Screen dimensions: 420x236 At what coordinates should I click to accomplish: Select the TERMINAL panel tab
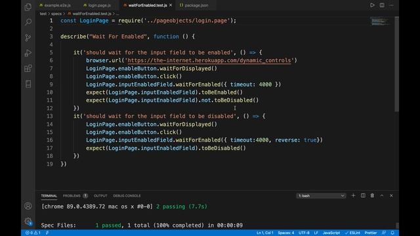pyautogui.click(x=49, y=196)
